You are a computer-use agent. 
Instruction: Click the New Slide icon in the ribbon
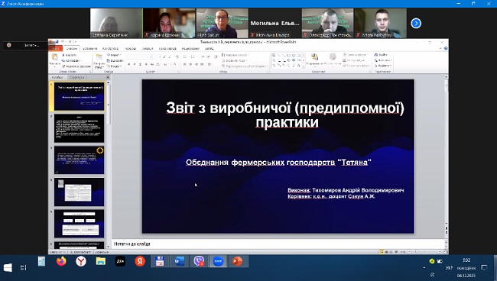[x=99, y=57]
